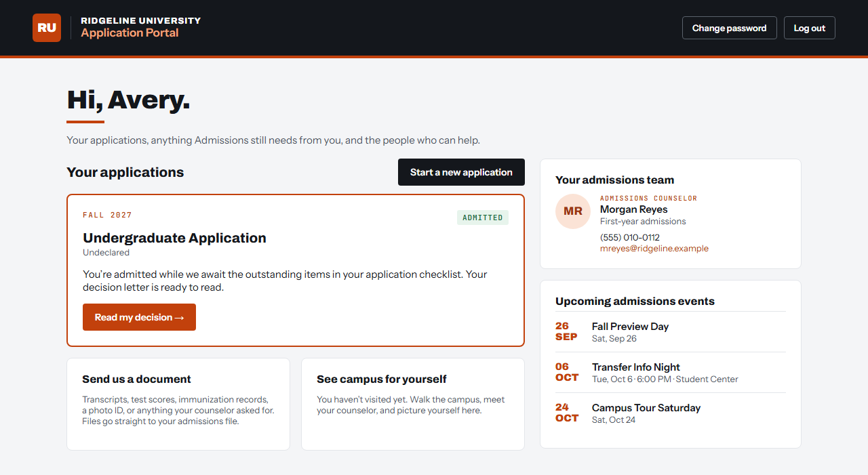The image size is (868, 475).
Task: Click the MR counselor avatar
Action: coord(573,211)
